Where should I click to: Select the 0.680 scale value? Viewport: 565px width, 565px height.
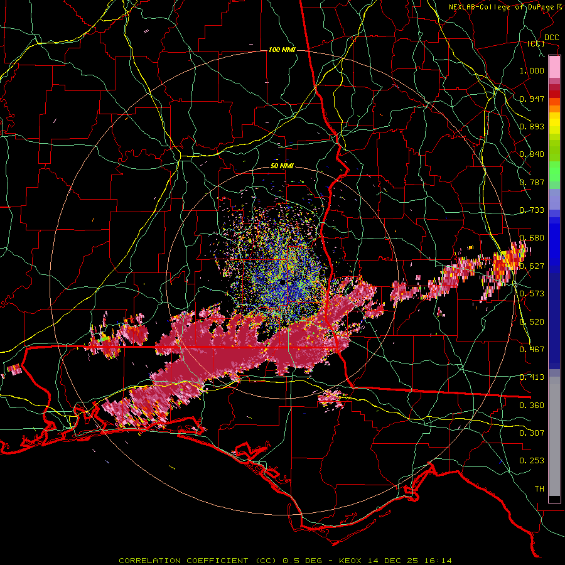(532, 238)
